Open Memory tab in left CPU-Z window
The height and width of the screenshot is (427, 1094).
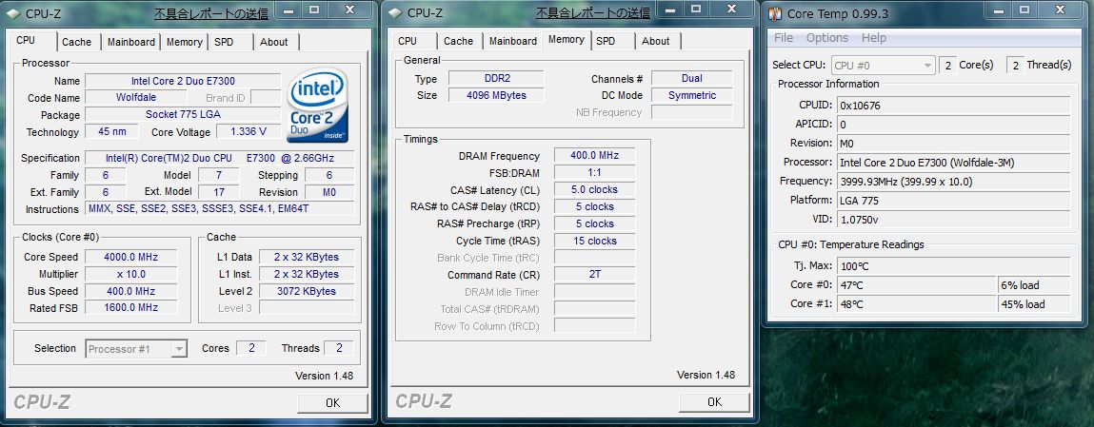pos(184,42)
